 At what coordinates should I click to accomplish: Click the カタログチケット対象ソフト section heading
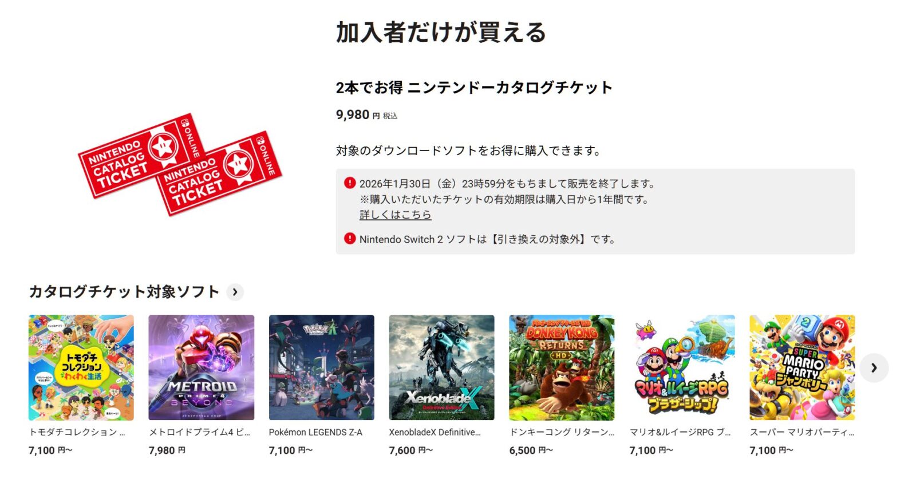(x=124, y=292)
